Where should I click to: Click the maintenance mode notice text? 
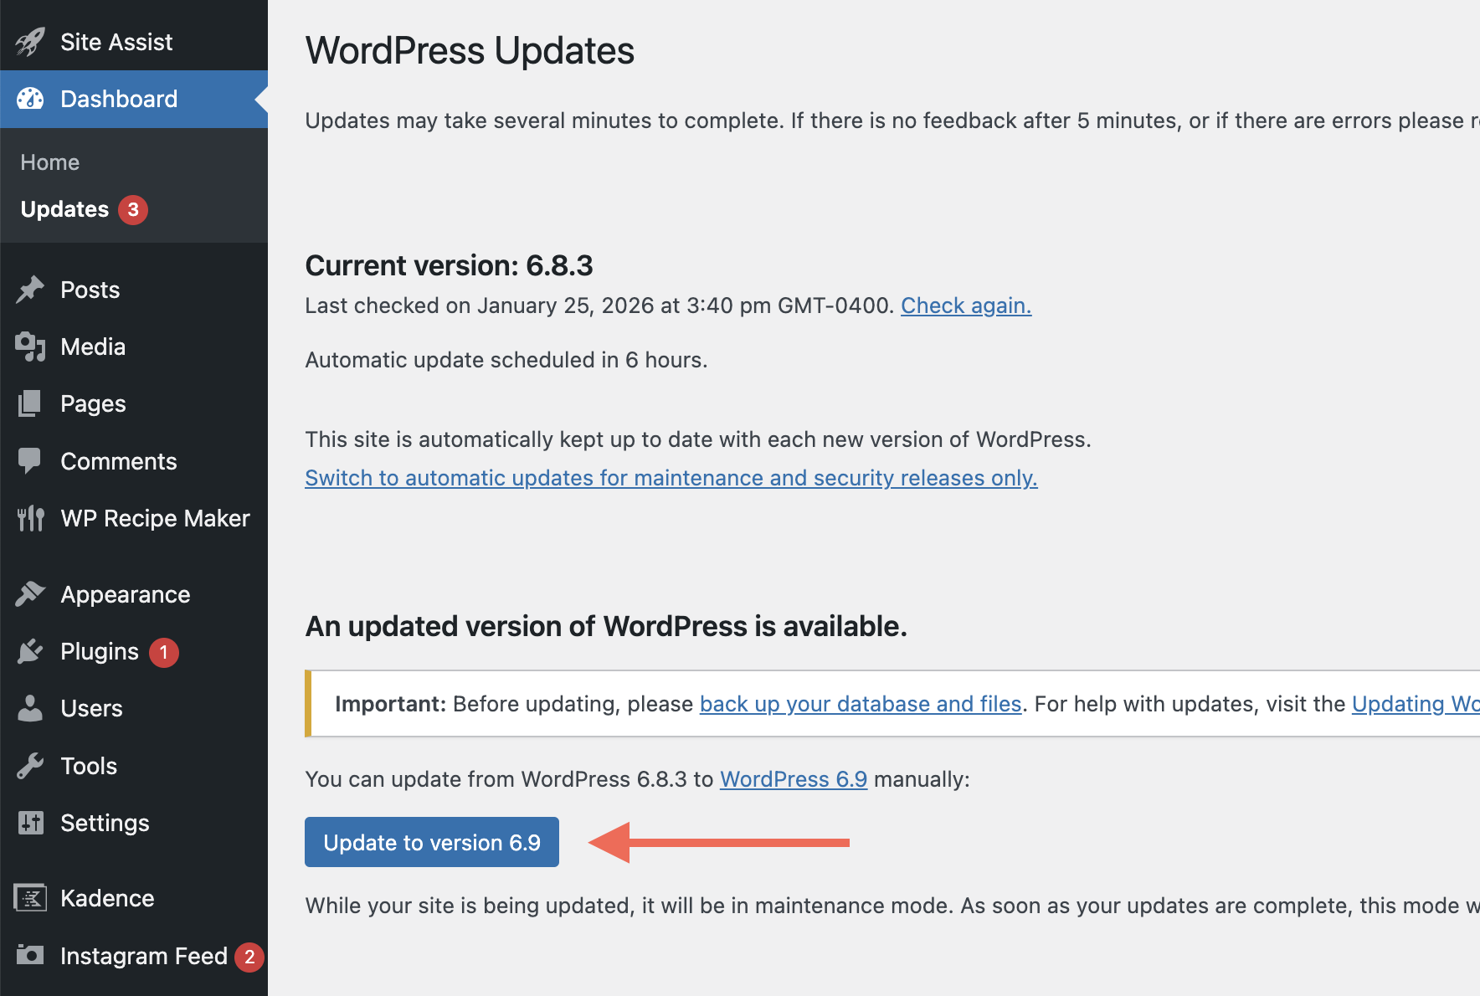point(892,906)
